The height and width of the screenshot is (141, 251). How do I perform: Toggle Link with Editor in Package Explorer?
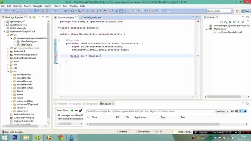34,17
